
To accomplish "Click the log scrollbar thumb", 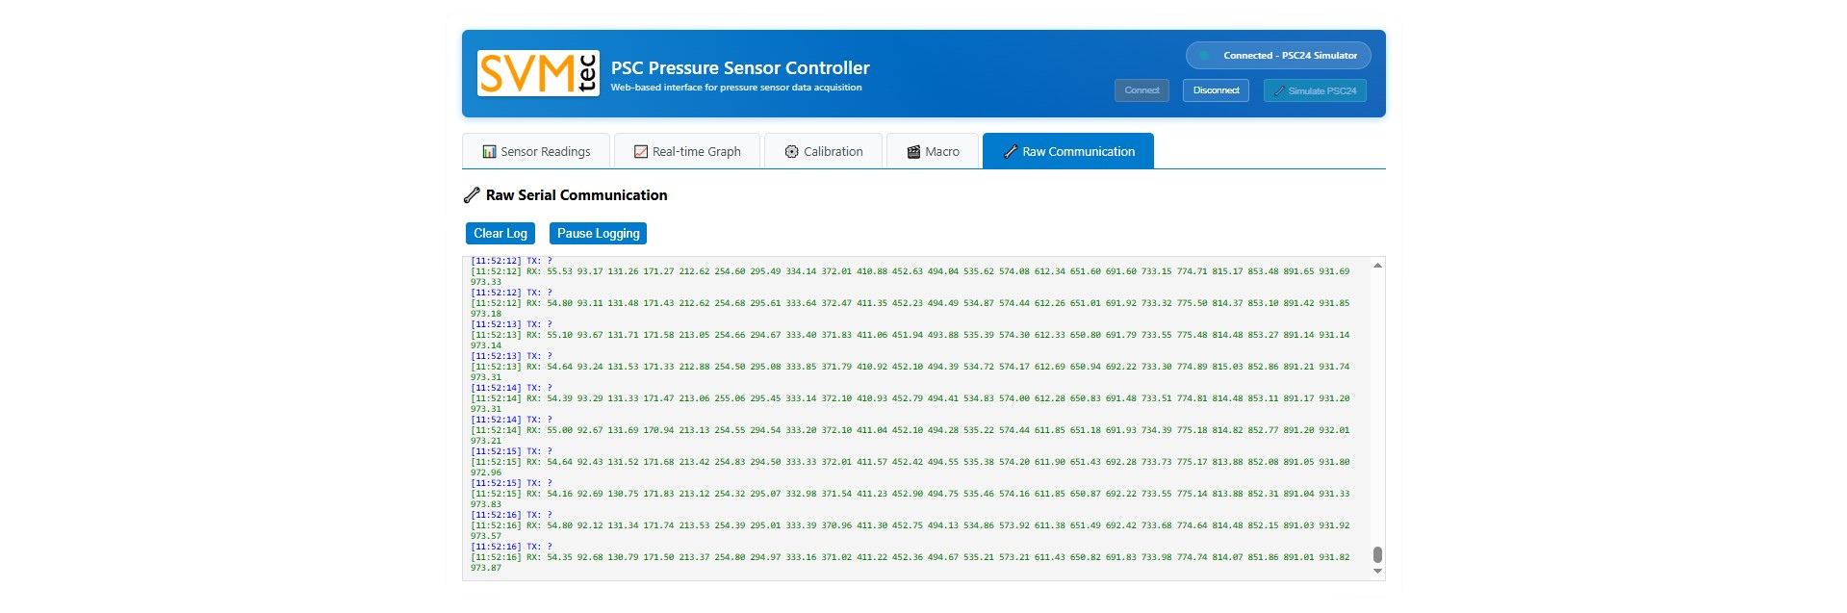I will pos(1377,554).
